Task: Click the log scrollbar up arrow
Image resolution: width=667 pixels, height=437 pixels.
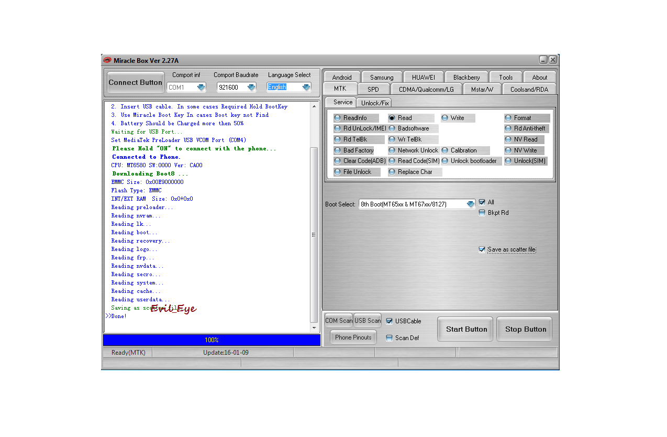Action: pyautogui.click(x=315, y=106)
